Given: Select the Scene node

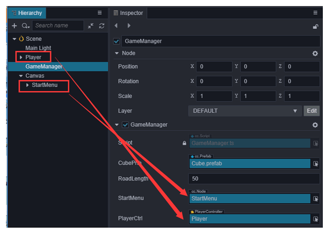Looking at the screenshot, I should [34, 39].
